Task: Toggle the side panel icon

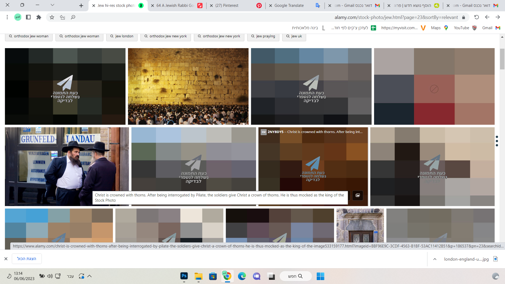Action: [28, 17]
